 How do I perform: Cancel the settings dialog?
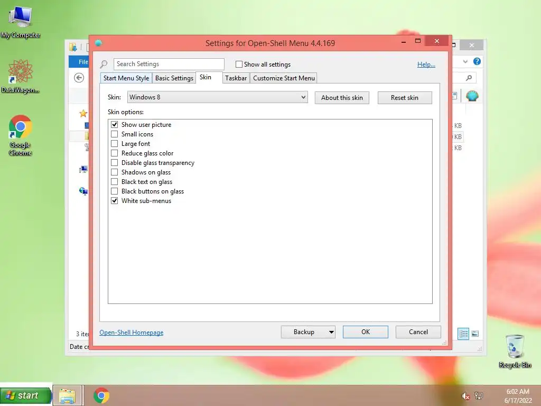pos(418,332)
